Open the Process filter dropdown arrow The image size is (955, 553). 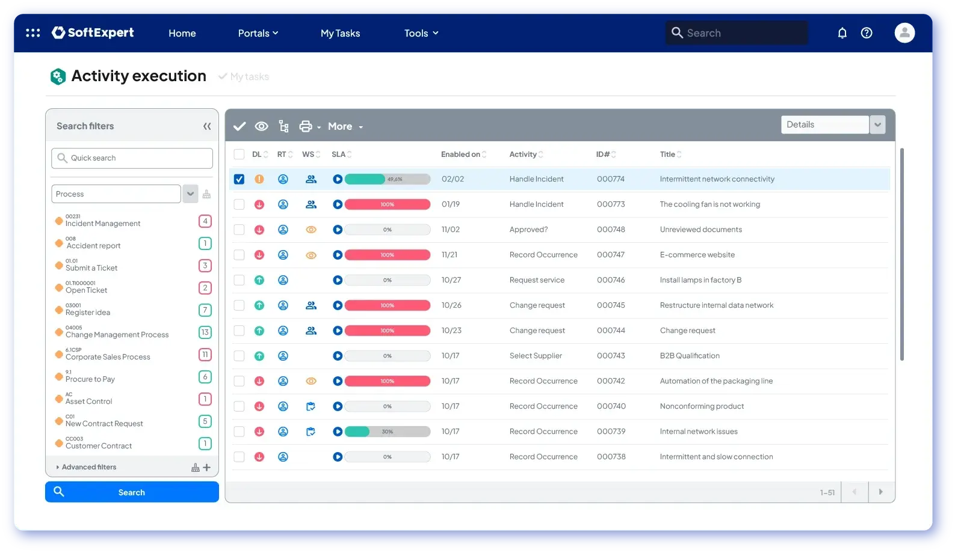click(190, 194)
